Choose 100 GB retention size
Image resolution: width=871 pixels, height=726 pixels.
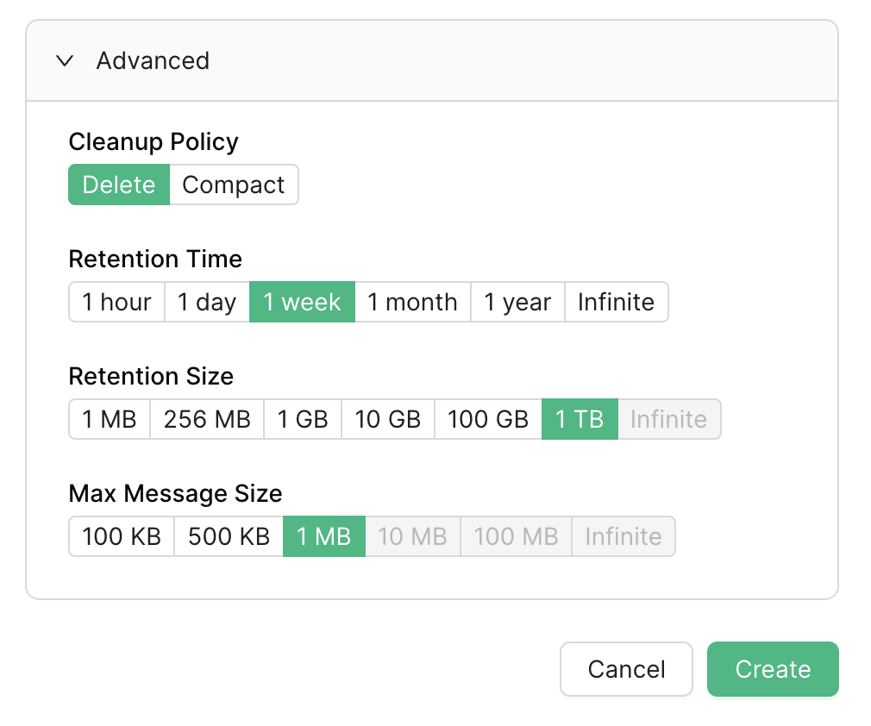487,419
